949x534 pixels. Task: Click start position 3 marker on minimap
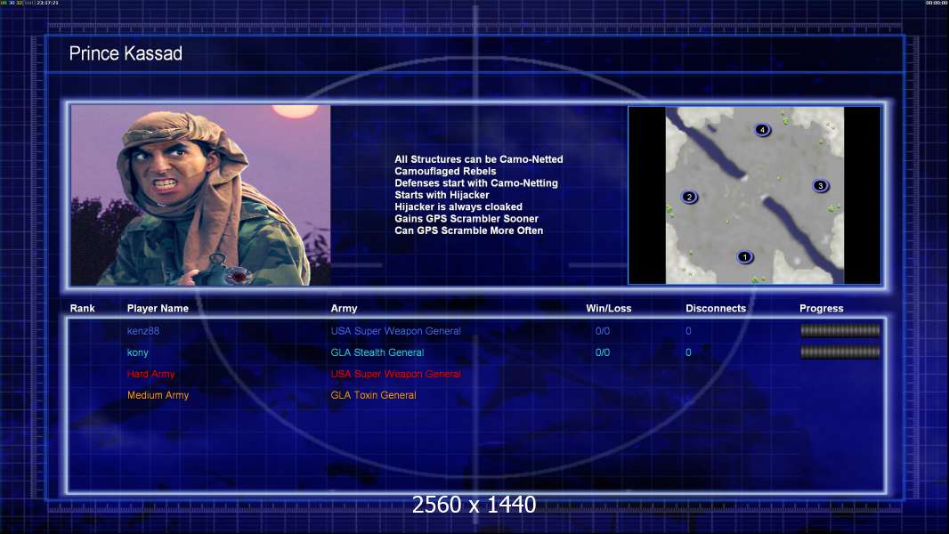820,186
